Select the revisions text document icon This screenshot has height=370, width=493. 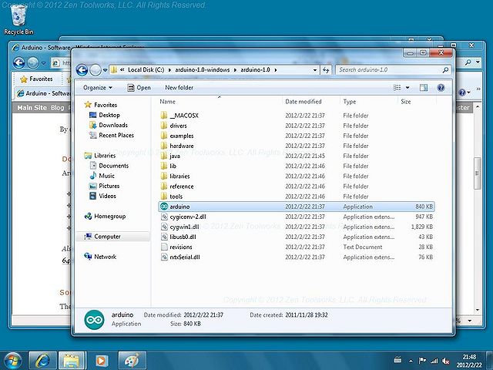[x=164, y=247]
